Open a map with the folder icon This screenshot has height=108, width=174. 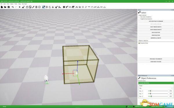pos(5,7)
